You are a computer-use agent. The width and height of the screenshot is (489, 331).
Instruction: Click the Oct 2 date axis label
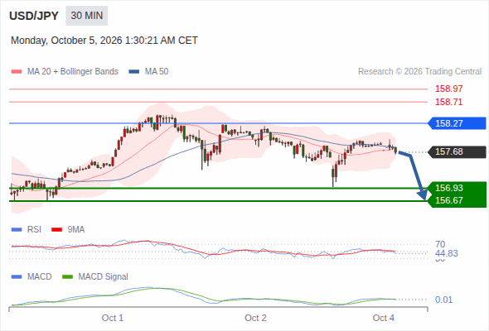click(x=255, y=318)
